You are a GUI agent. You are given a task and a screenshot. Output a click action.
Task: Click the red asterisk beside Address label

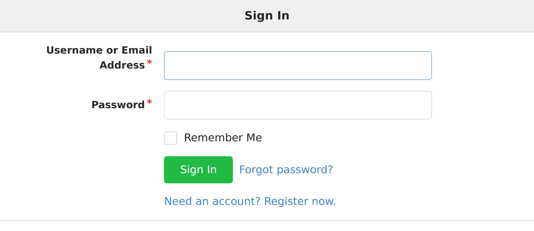click(x=149, y=63)
